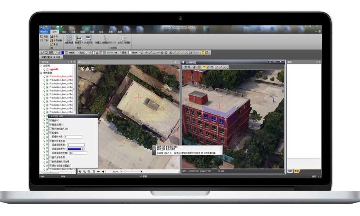
Task: Click the zoom in icon below 2D view
Action: tap(79, 172)
